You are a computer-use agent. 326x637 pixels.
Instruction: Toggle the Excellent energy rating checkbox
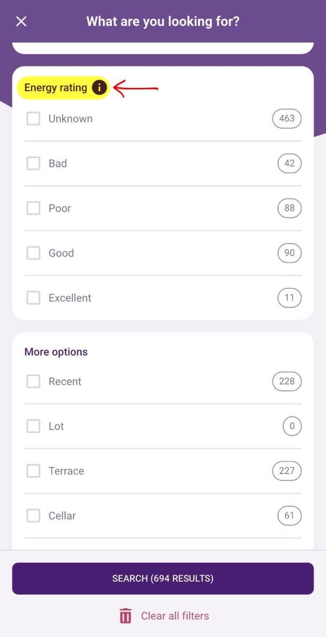33,298
